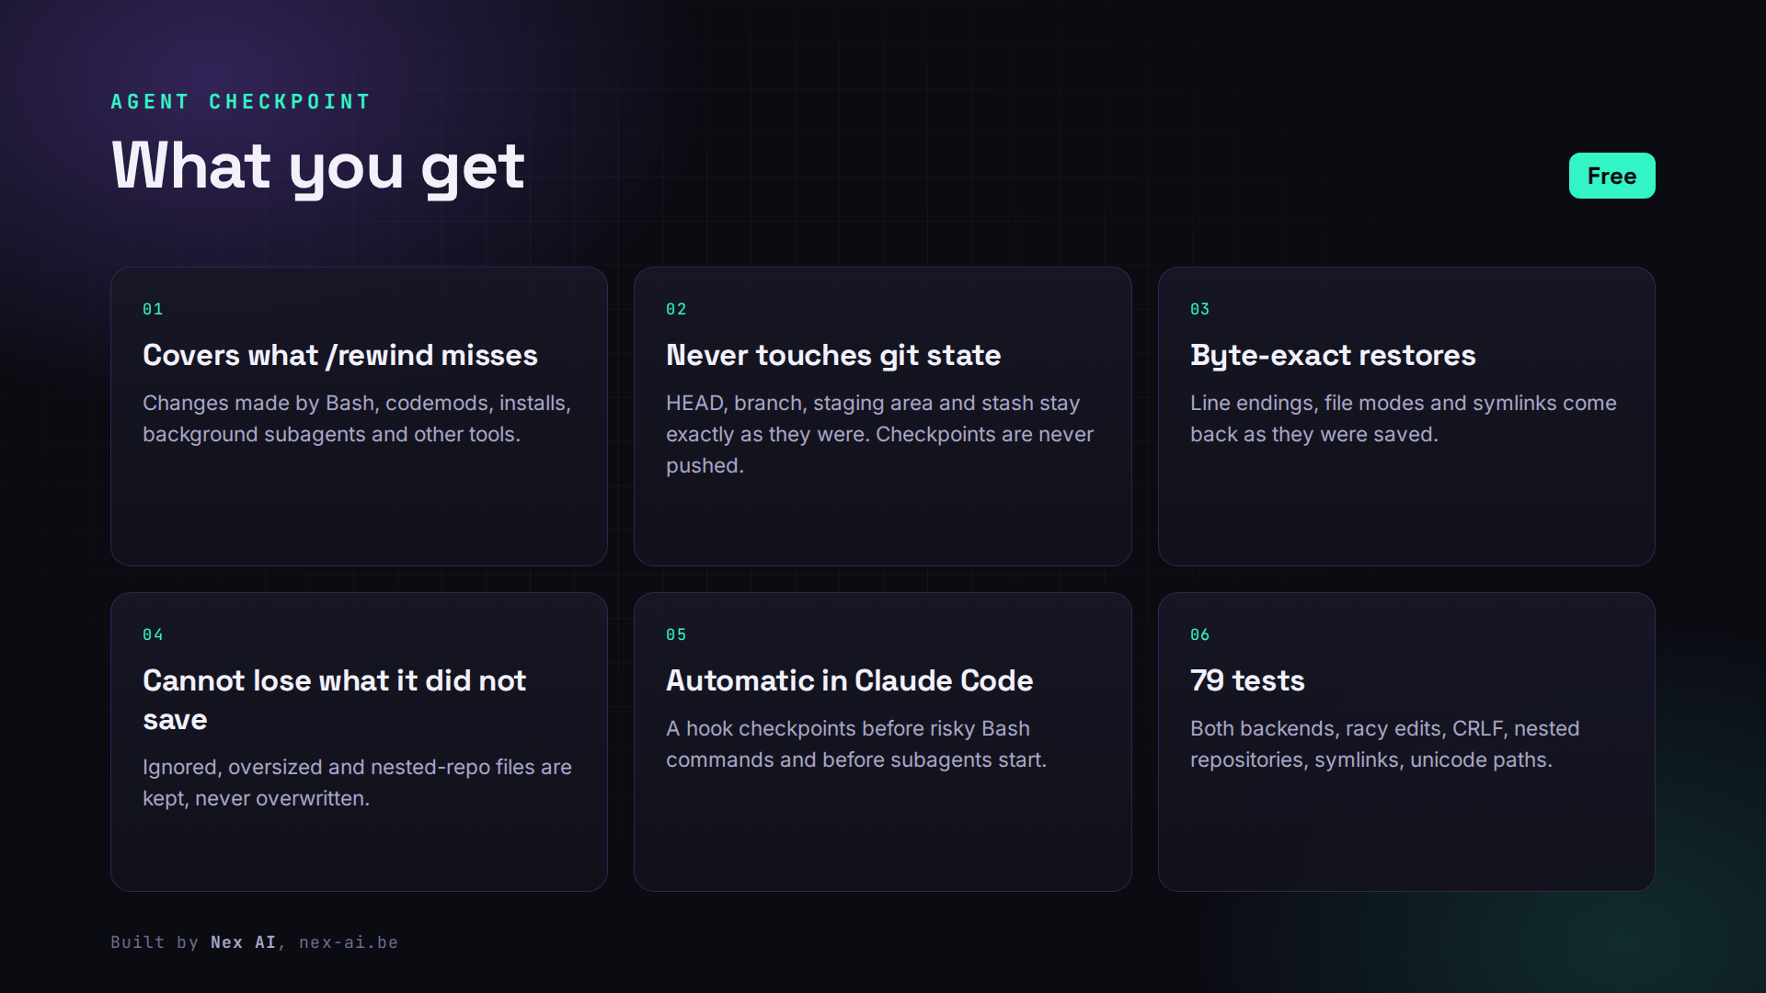Click the green Free badge
The height and width of the screenshot is (993, 1766).
[1611, 176]
